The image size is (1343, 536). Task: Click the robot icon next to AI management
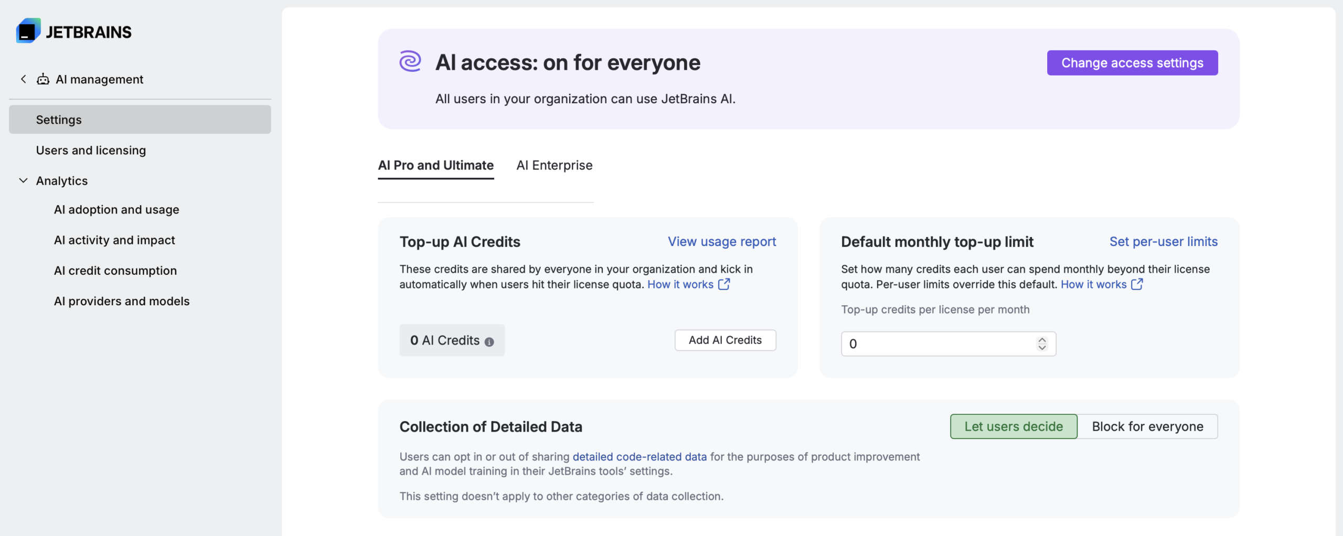[43, 79]
